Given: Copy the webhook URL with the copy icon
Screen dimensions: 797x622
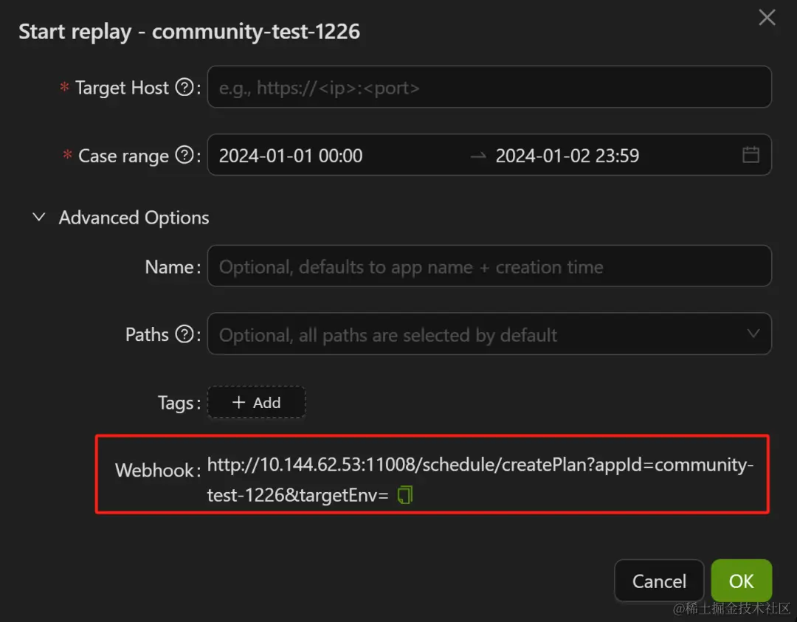Looking at the screenshot, I should tap(405, 494).
